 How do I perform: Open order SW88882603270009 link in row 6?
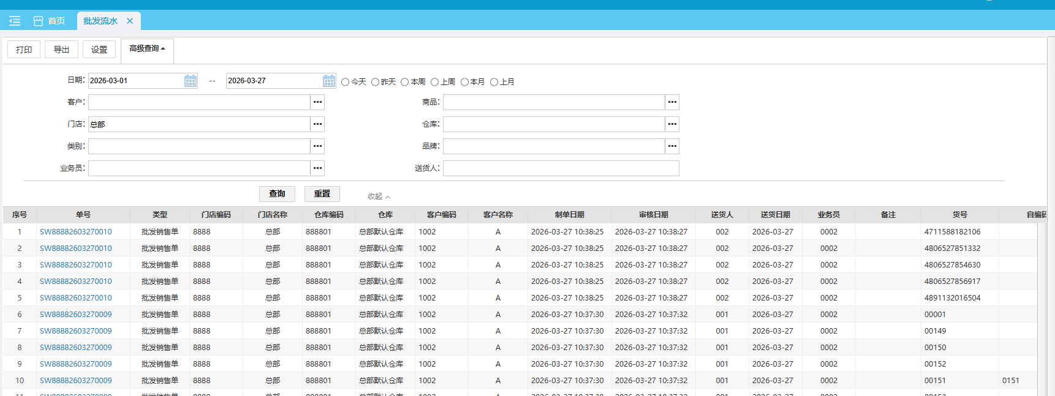(x=76, y=315)
